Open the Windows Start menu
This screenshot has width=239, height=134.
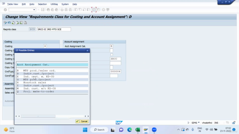85,130
